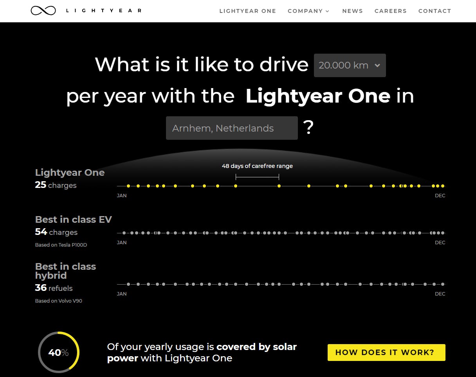
Task: Open the 20.000 km distance dropdown
Action: pyautogui.click(x=350, y=65)
